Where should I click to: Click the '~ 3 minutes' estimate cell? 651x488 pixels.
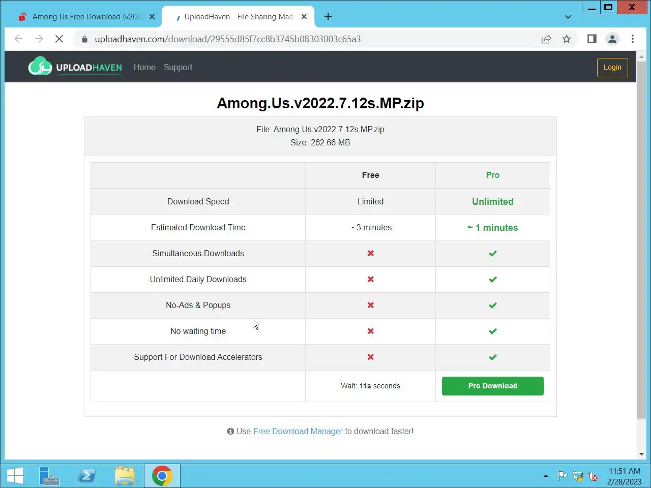[x=371, y=227]
